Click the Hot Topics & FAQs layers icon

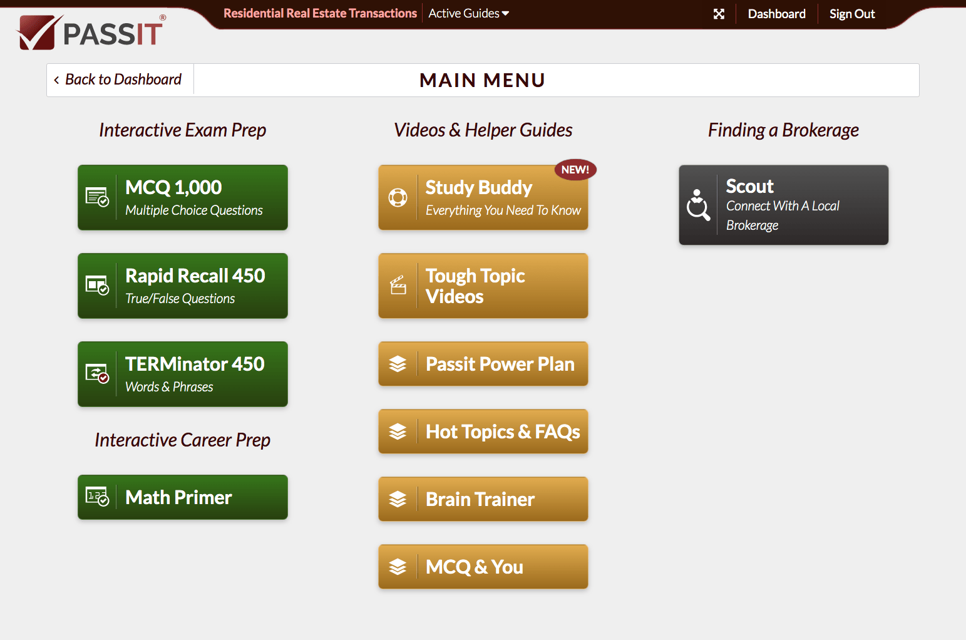[x=398, y=431]
